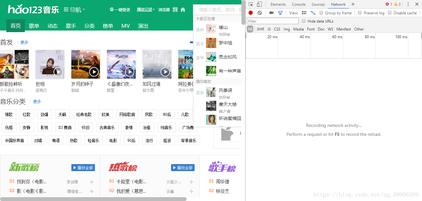The width and height of the screenshot is (422, 201).
Task: Switch to the Elements tab
Action: (278, 4)
